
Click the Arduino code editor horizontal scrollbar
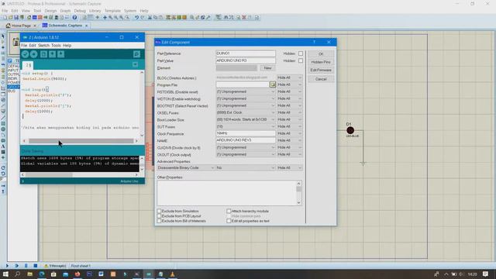pyautogui.click(x=81, y=141)
